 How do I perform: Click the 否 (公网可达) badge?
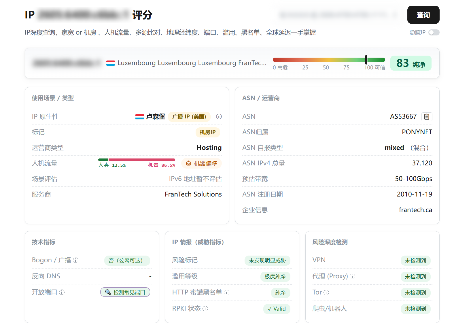[x=127, y=260]
